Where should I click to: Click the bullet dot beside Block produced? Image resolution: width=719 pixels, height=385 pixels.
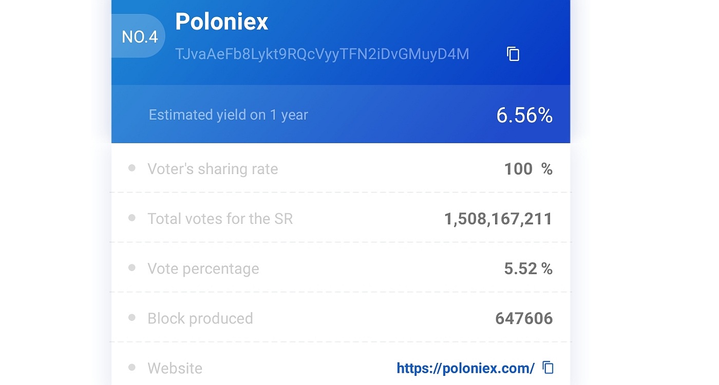(132, 317)
